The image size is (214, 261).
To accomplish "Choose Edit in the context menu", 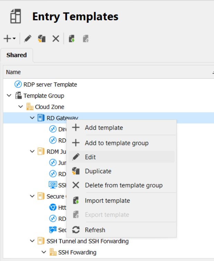I will coord(90,157).
